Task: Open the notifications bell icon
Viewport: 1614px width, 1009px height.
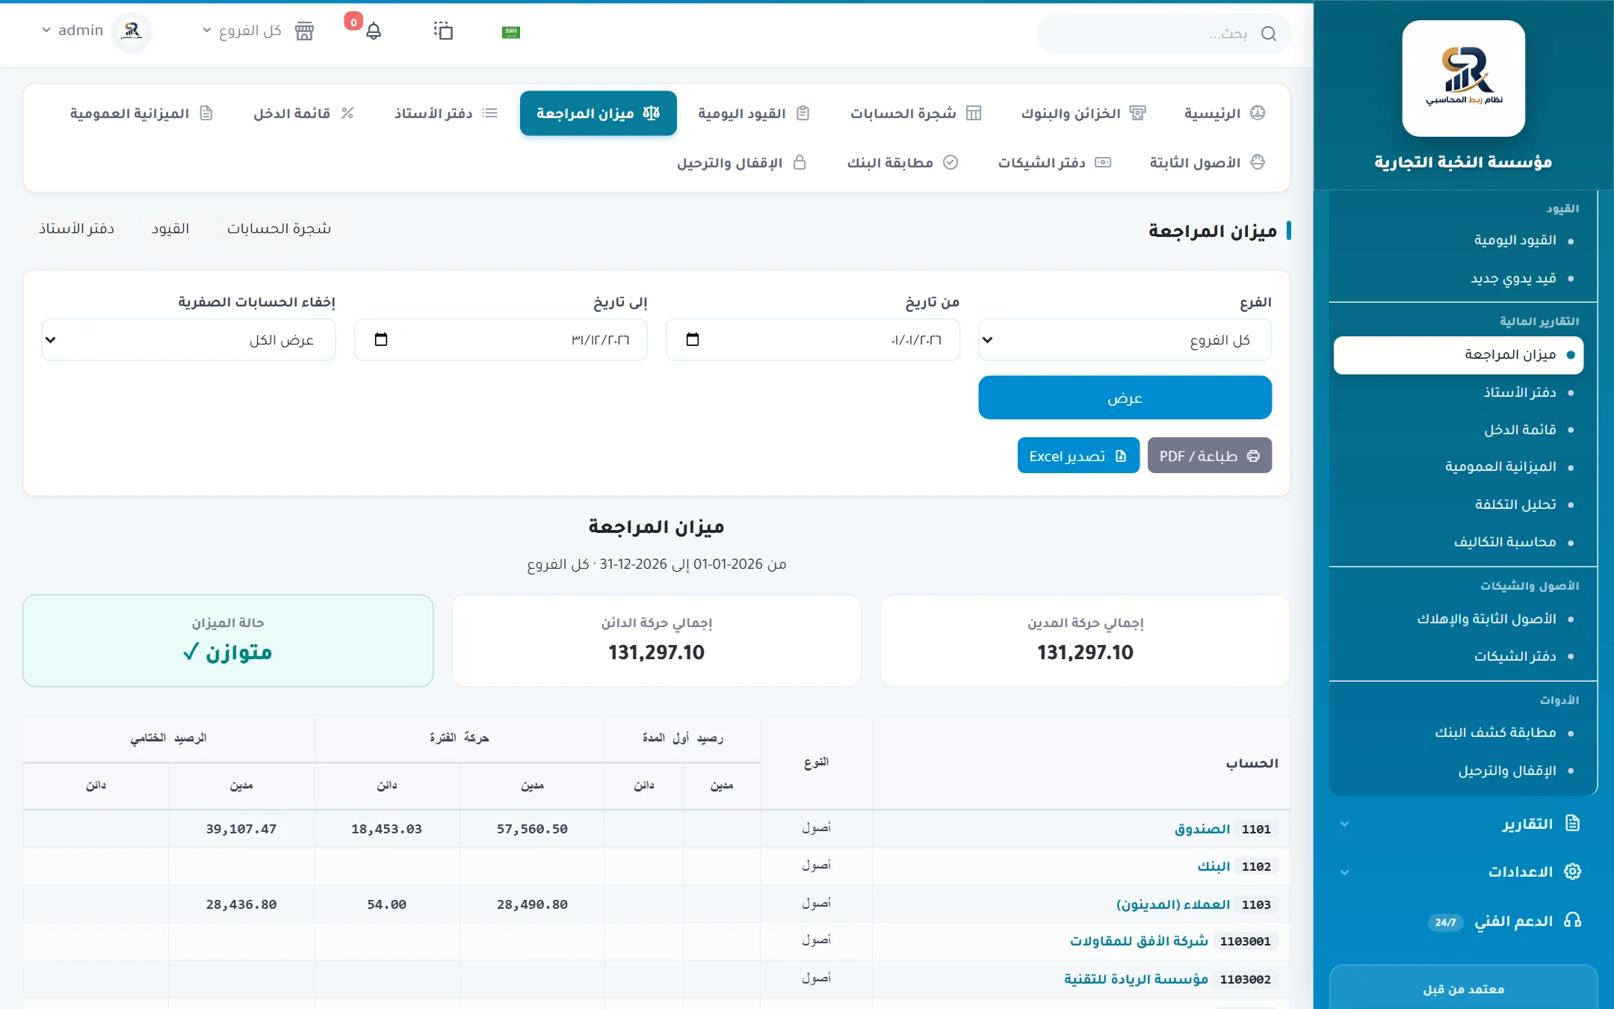Action: [x=374, y=31]
